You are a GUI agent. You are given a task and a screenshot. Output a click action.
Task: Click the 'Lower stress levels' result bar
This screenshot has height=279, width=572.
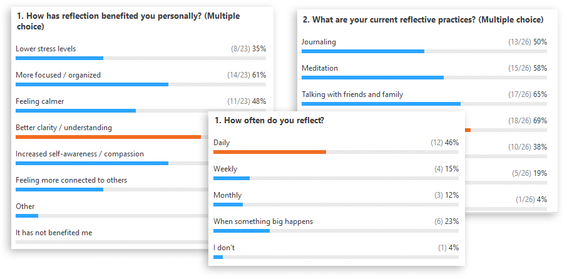click(141, 58)
